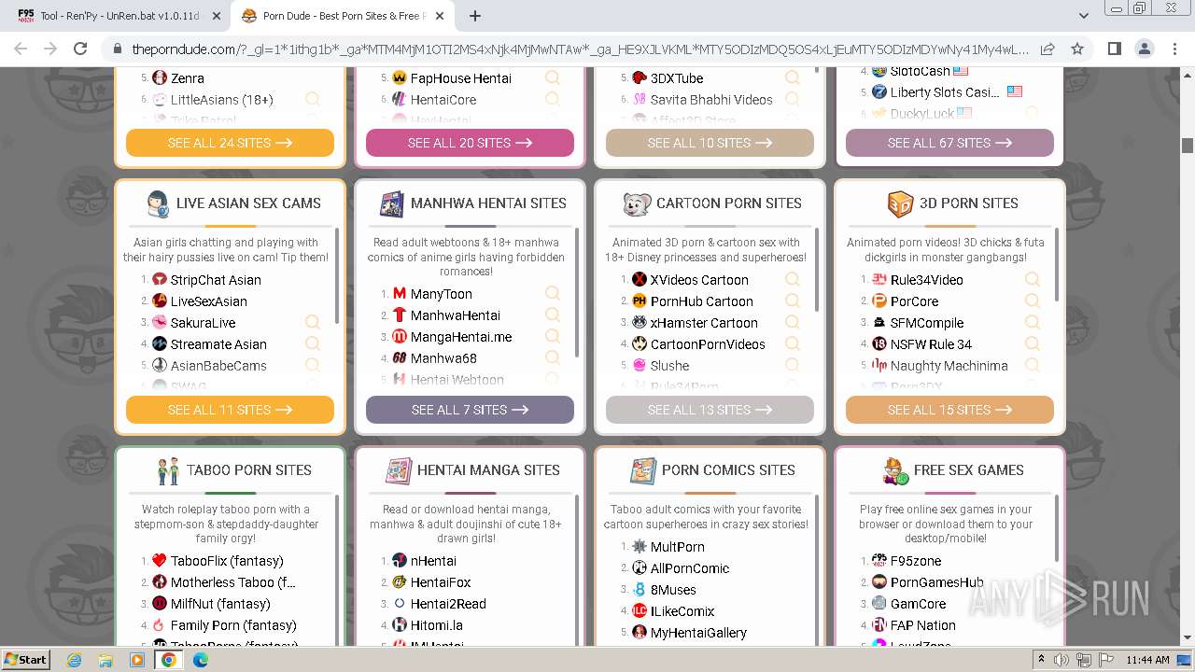1195x672 pixels.
Task: Click the magnifier icon next to PornHub Cartoon
Action: [793, 301]
